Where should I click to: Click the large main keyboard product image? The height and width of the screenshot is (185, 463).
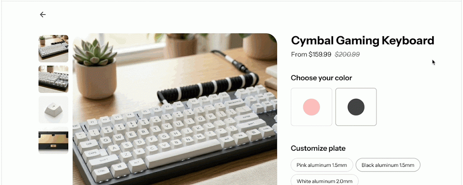[x=175, y=109]
